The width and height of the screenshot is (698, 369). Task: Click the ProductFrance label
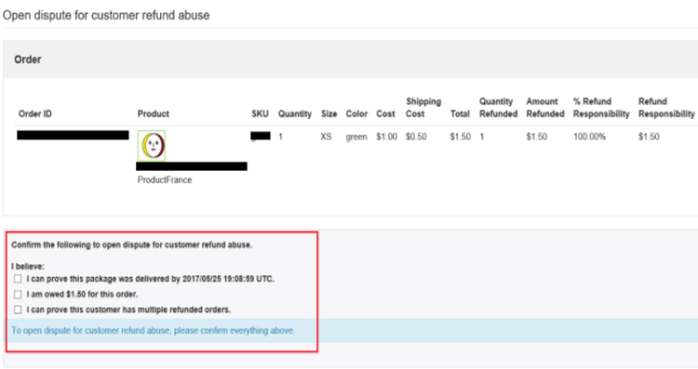coord(165,180)
